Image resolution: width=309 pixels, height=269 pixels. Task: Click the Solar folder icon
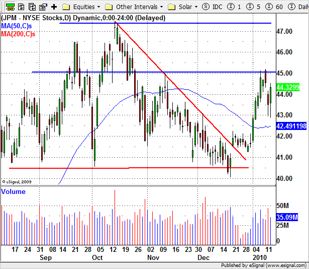click(x=172, y=7)
